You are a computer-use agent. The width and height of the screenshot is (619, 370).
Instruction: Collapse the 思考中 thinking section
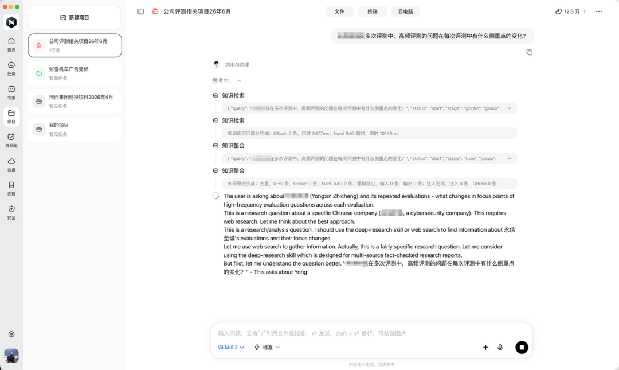tap(239, 81)
